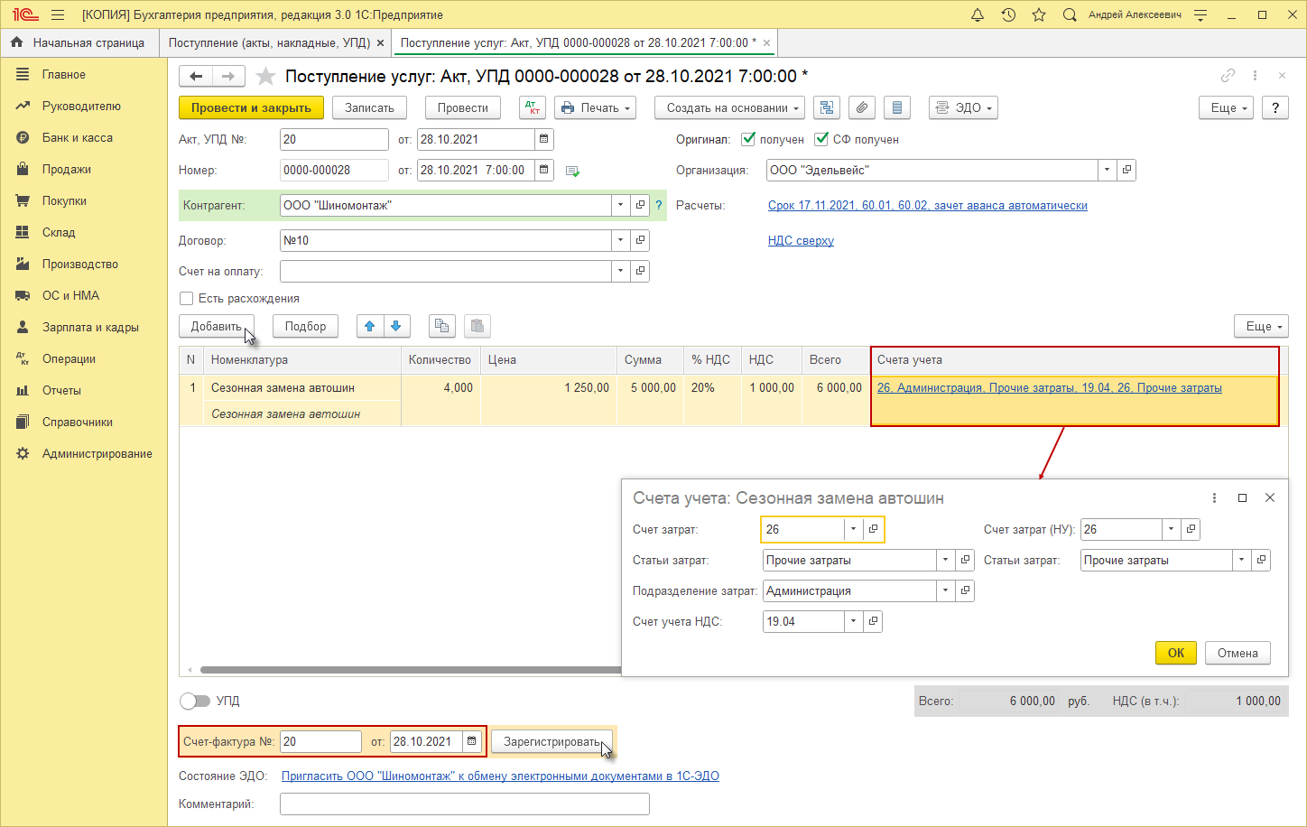Click Подбор button above table
This screenshot has height=827, width=1307.
(x=305, y=326)
